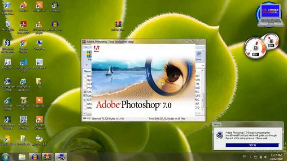Click the small memory gauge gadget dial
The image size is (287, 161).
coord(271,41)
